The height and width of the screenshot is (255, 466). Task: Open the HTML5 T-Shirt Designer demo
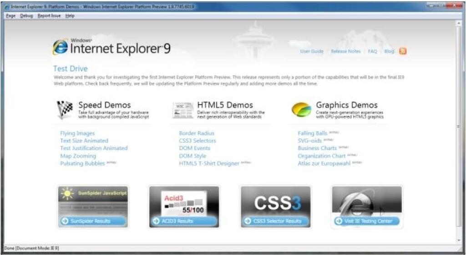pyautogui.click(x=209, y=163)
